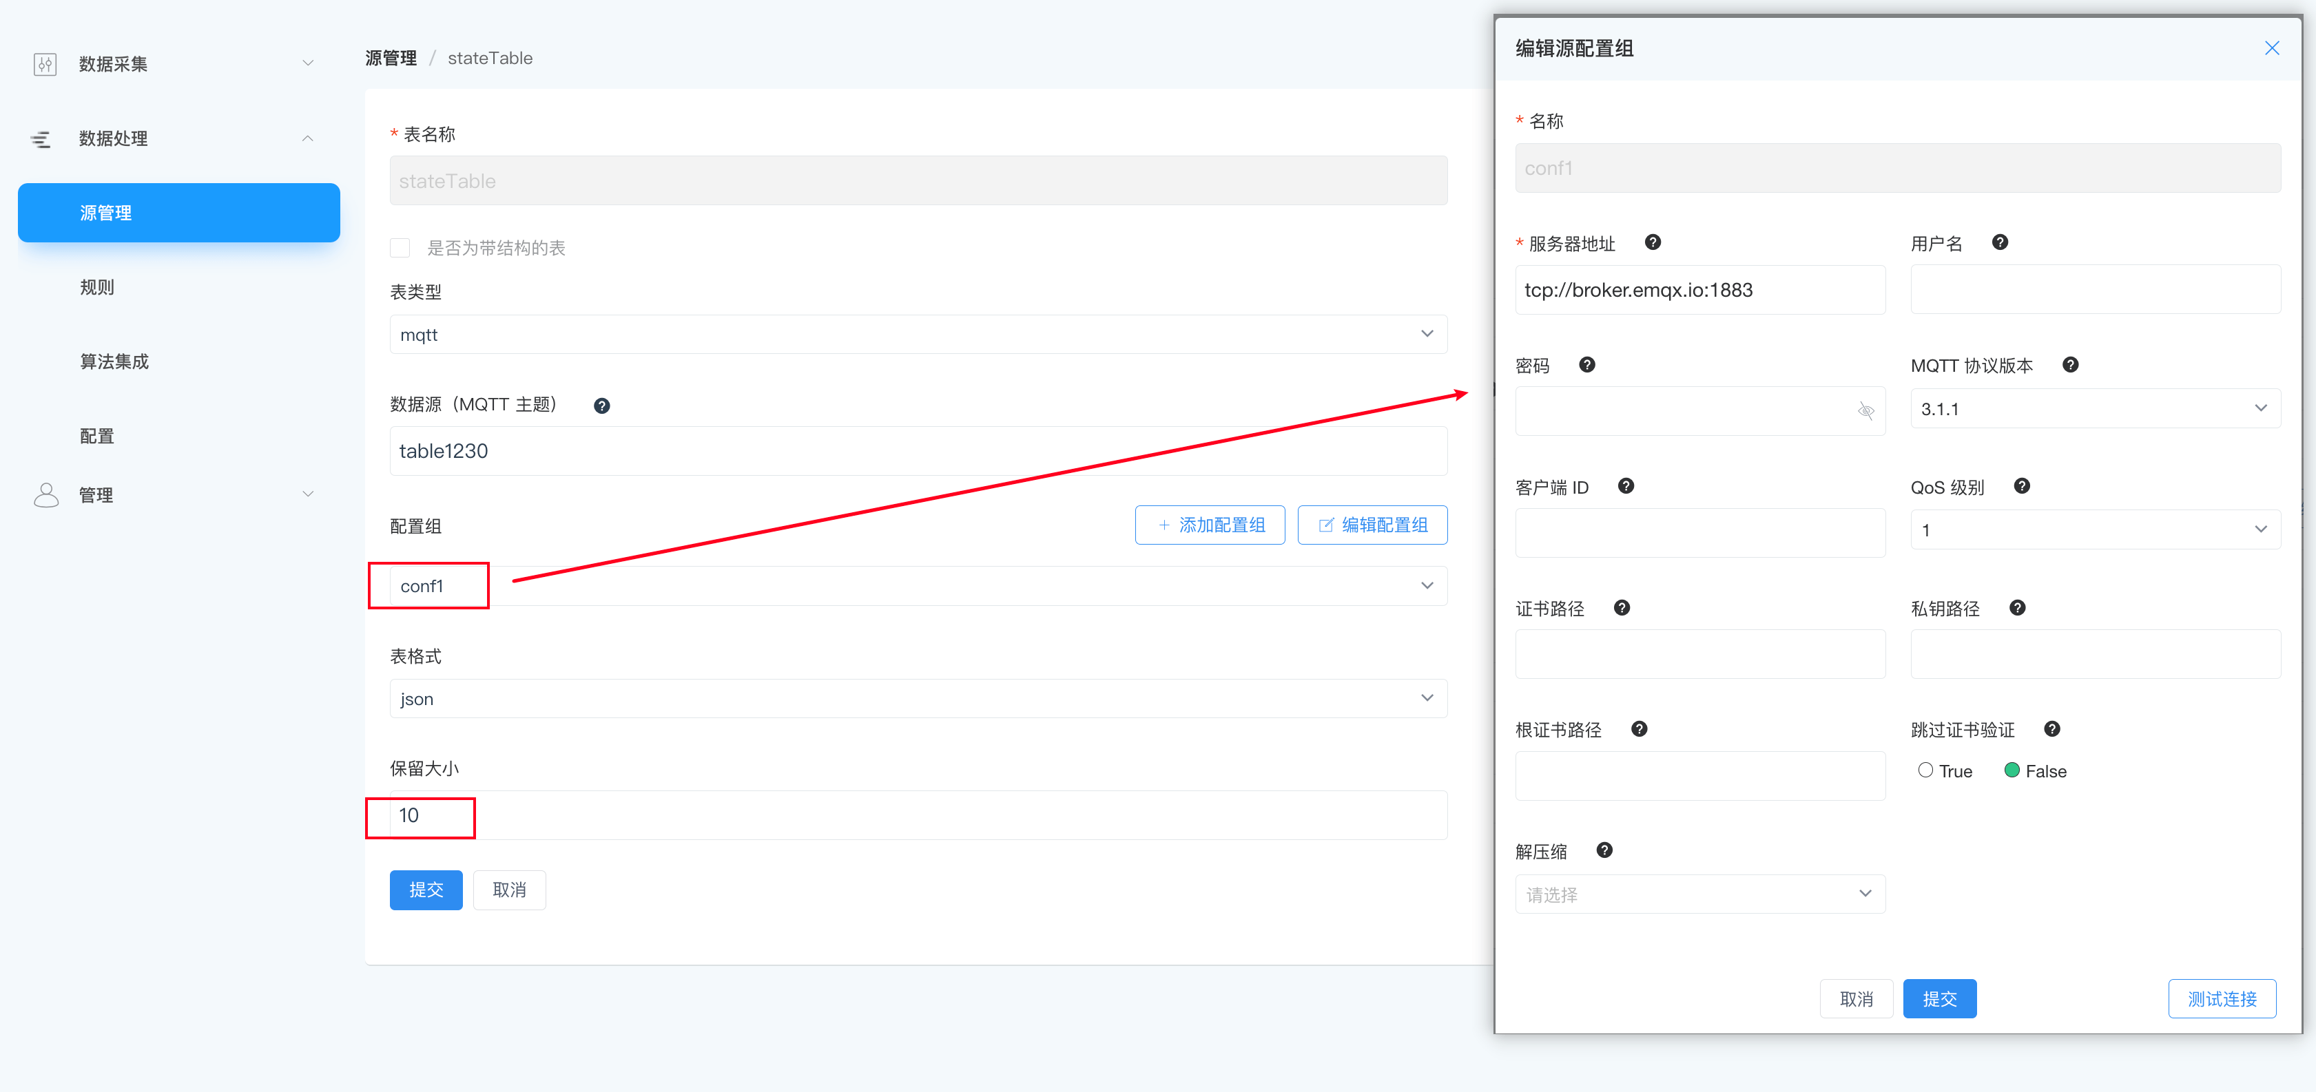Check 是否为带结构的表 checkbox
The image size is (2316, 1092).
pyautogui.click(x=400, y=247)
